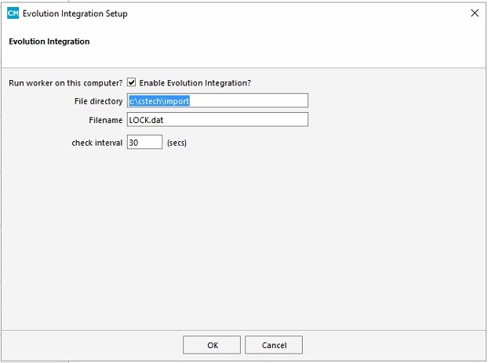The width and height of the screenshot is (488, 363).
Task: Confirm settings with the OK button
Action: pos(212,345)
